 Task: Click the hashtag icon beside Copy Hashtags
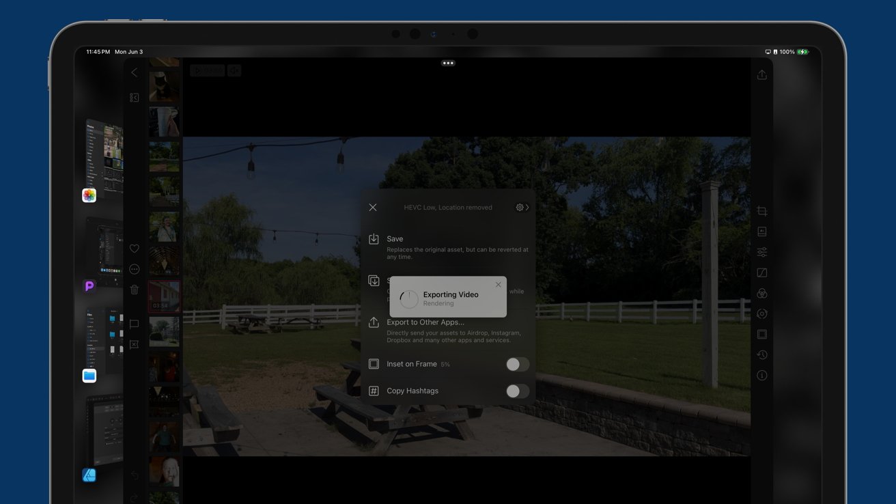click(374, 391)
